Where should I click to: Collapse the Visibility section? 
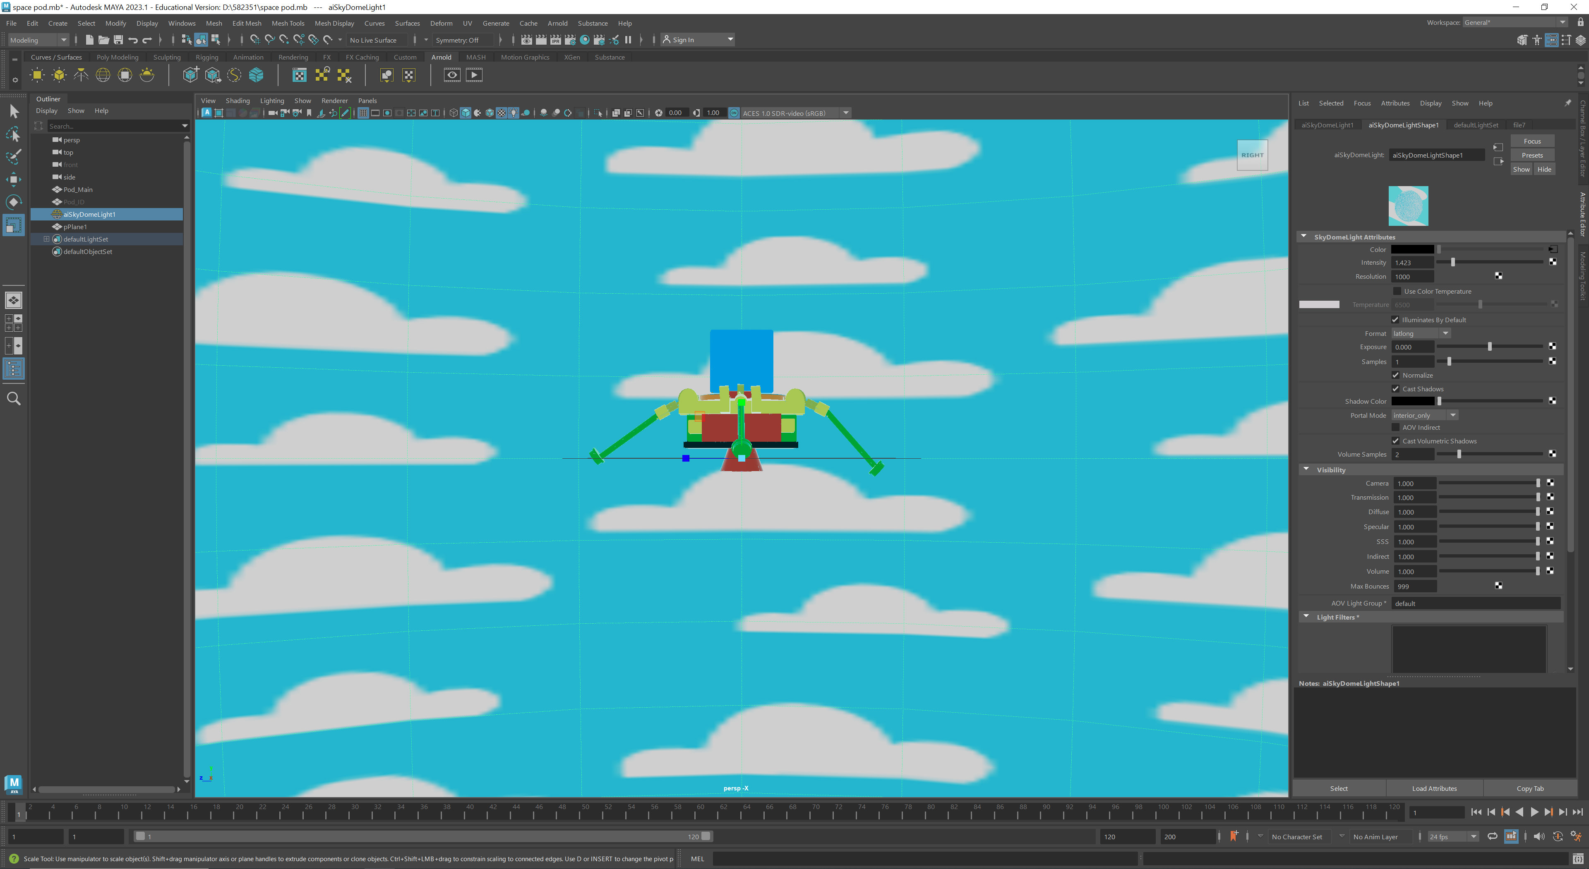(1306, 469)
